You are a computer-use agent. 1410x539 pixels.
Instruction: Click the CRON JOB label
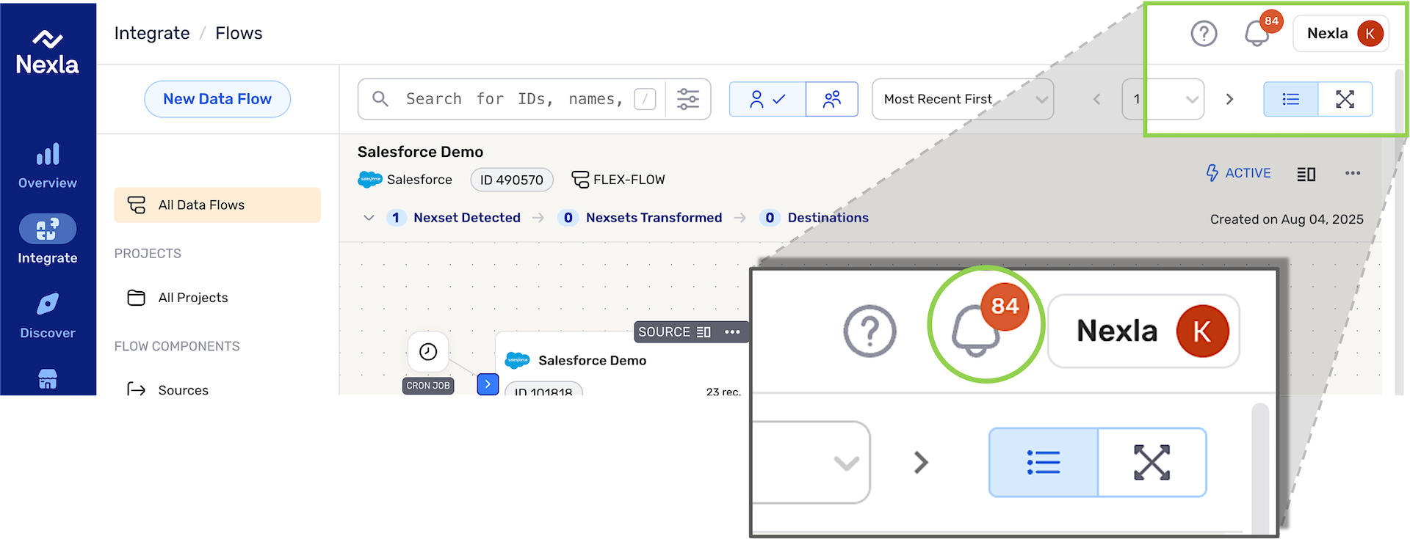click(428, 386)
